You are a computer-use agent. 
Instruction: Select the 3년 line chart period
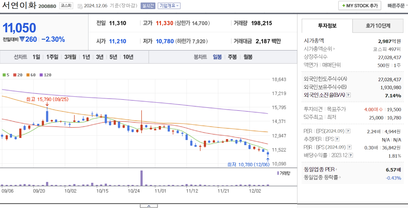coord(100,57)
